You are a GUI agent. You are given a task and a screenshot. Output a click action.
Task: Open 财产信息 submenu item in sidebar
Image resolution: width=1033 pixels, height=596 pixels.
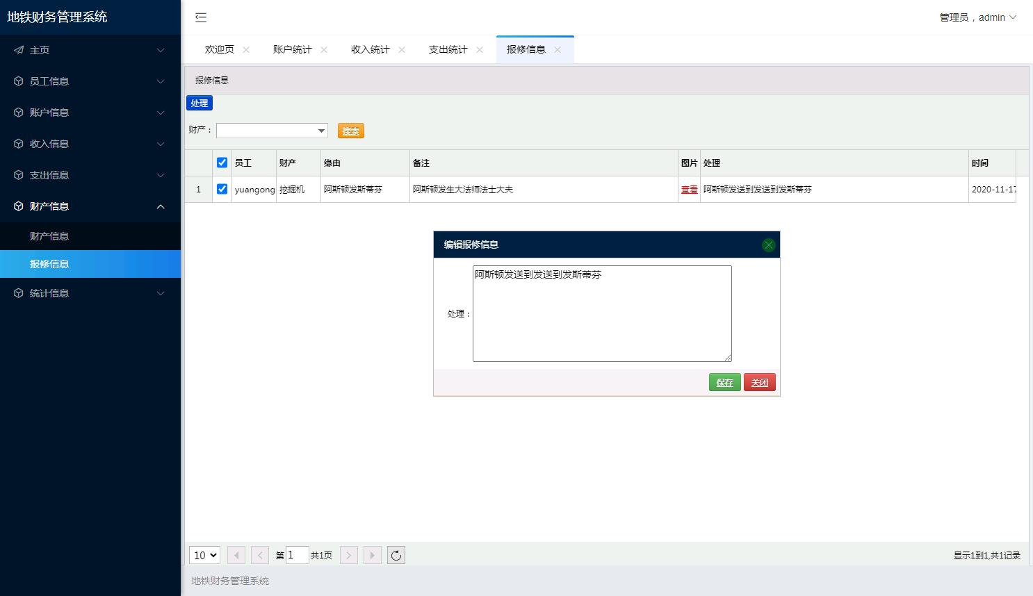90,236
